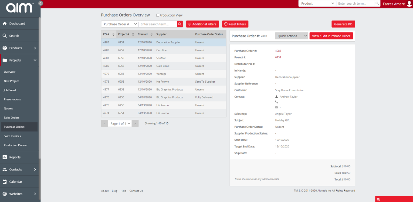Click View / Edit Purchase Order button
Screen dimensions: 413x202
point(331,36)
